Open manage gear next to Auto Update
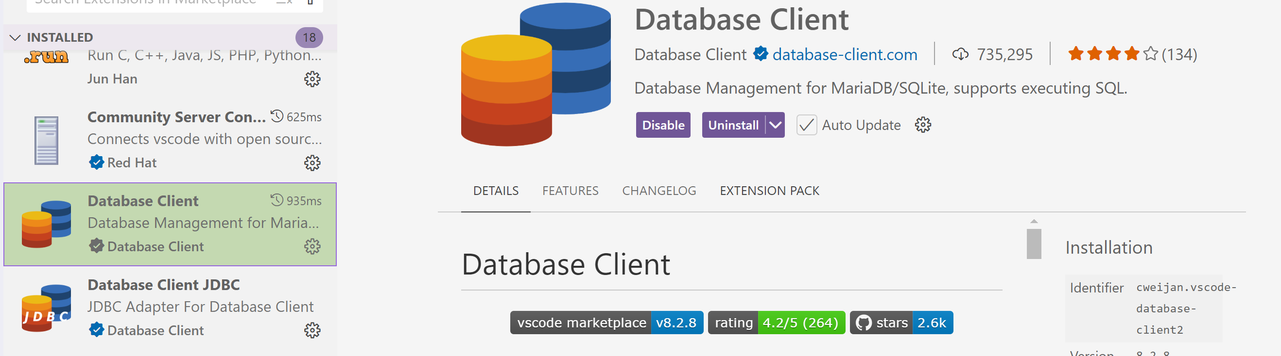The height and width of the screenshot is (356, 1281). [923, 125]
